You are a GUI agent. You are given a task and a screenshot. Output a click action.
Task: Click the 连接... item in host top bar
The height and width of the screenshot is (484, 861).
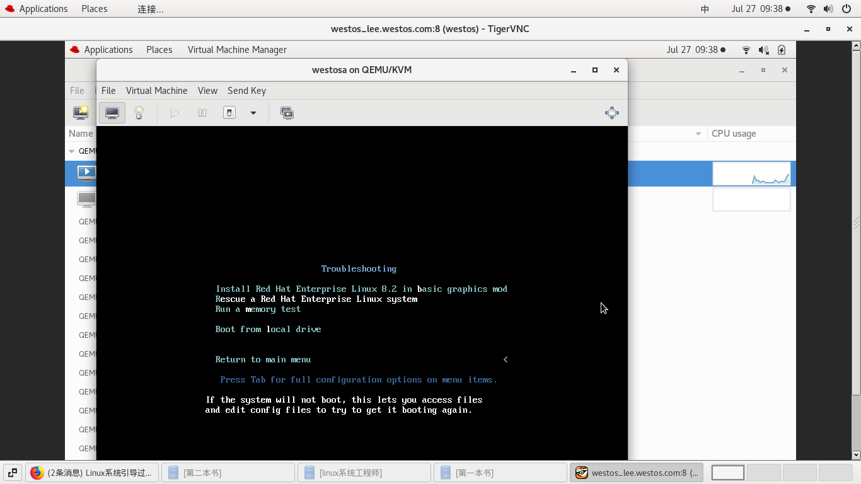tap(150, 9)
